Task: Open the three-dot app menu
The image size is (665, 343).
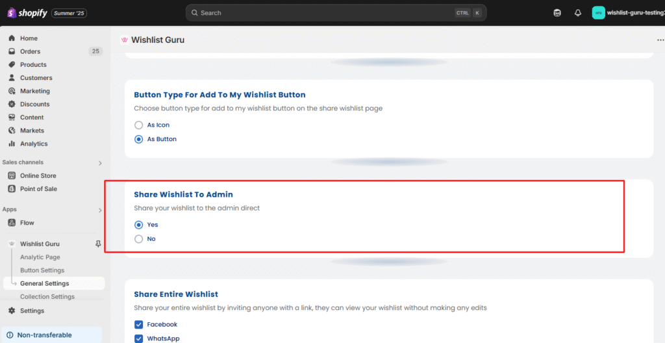Action: [x=660, y=40]
